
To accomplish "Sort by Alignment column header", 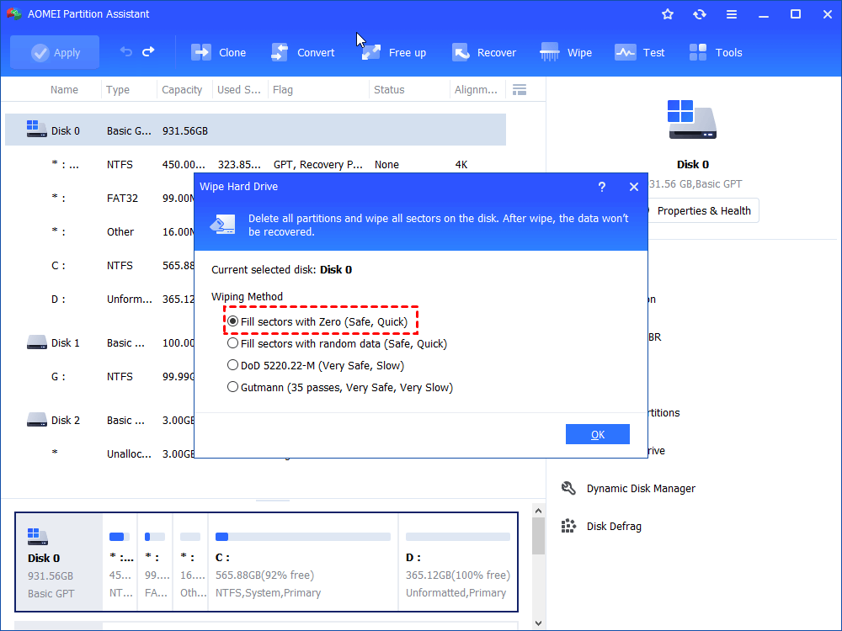I will (476, 90).
